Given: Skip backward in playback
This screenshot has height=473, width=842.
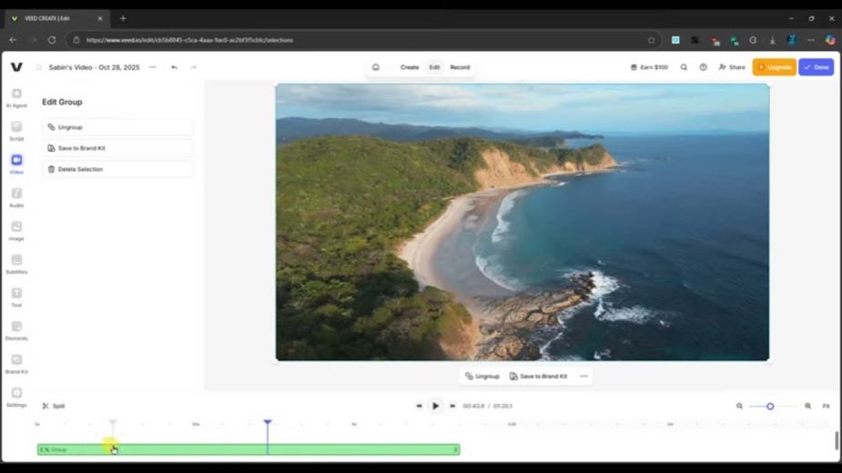Looking at the screenshot, I should tap(419, 406).
